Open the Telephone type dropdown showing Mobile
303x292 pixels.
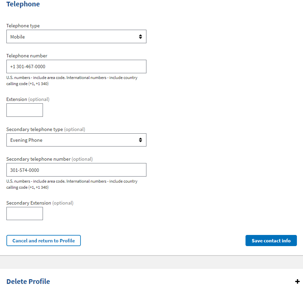[76, 37]
